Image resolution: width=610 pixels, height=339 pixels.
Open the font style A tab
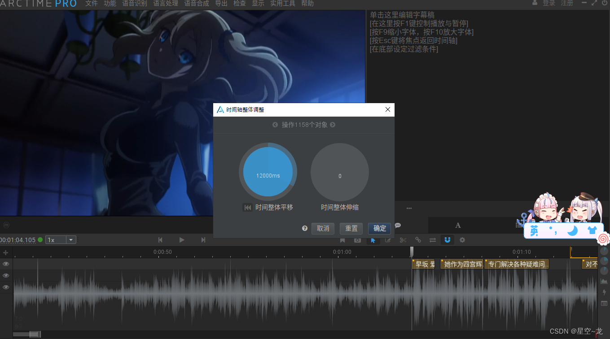tap(458, 225)
